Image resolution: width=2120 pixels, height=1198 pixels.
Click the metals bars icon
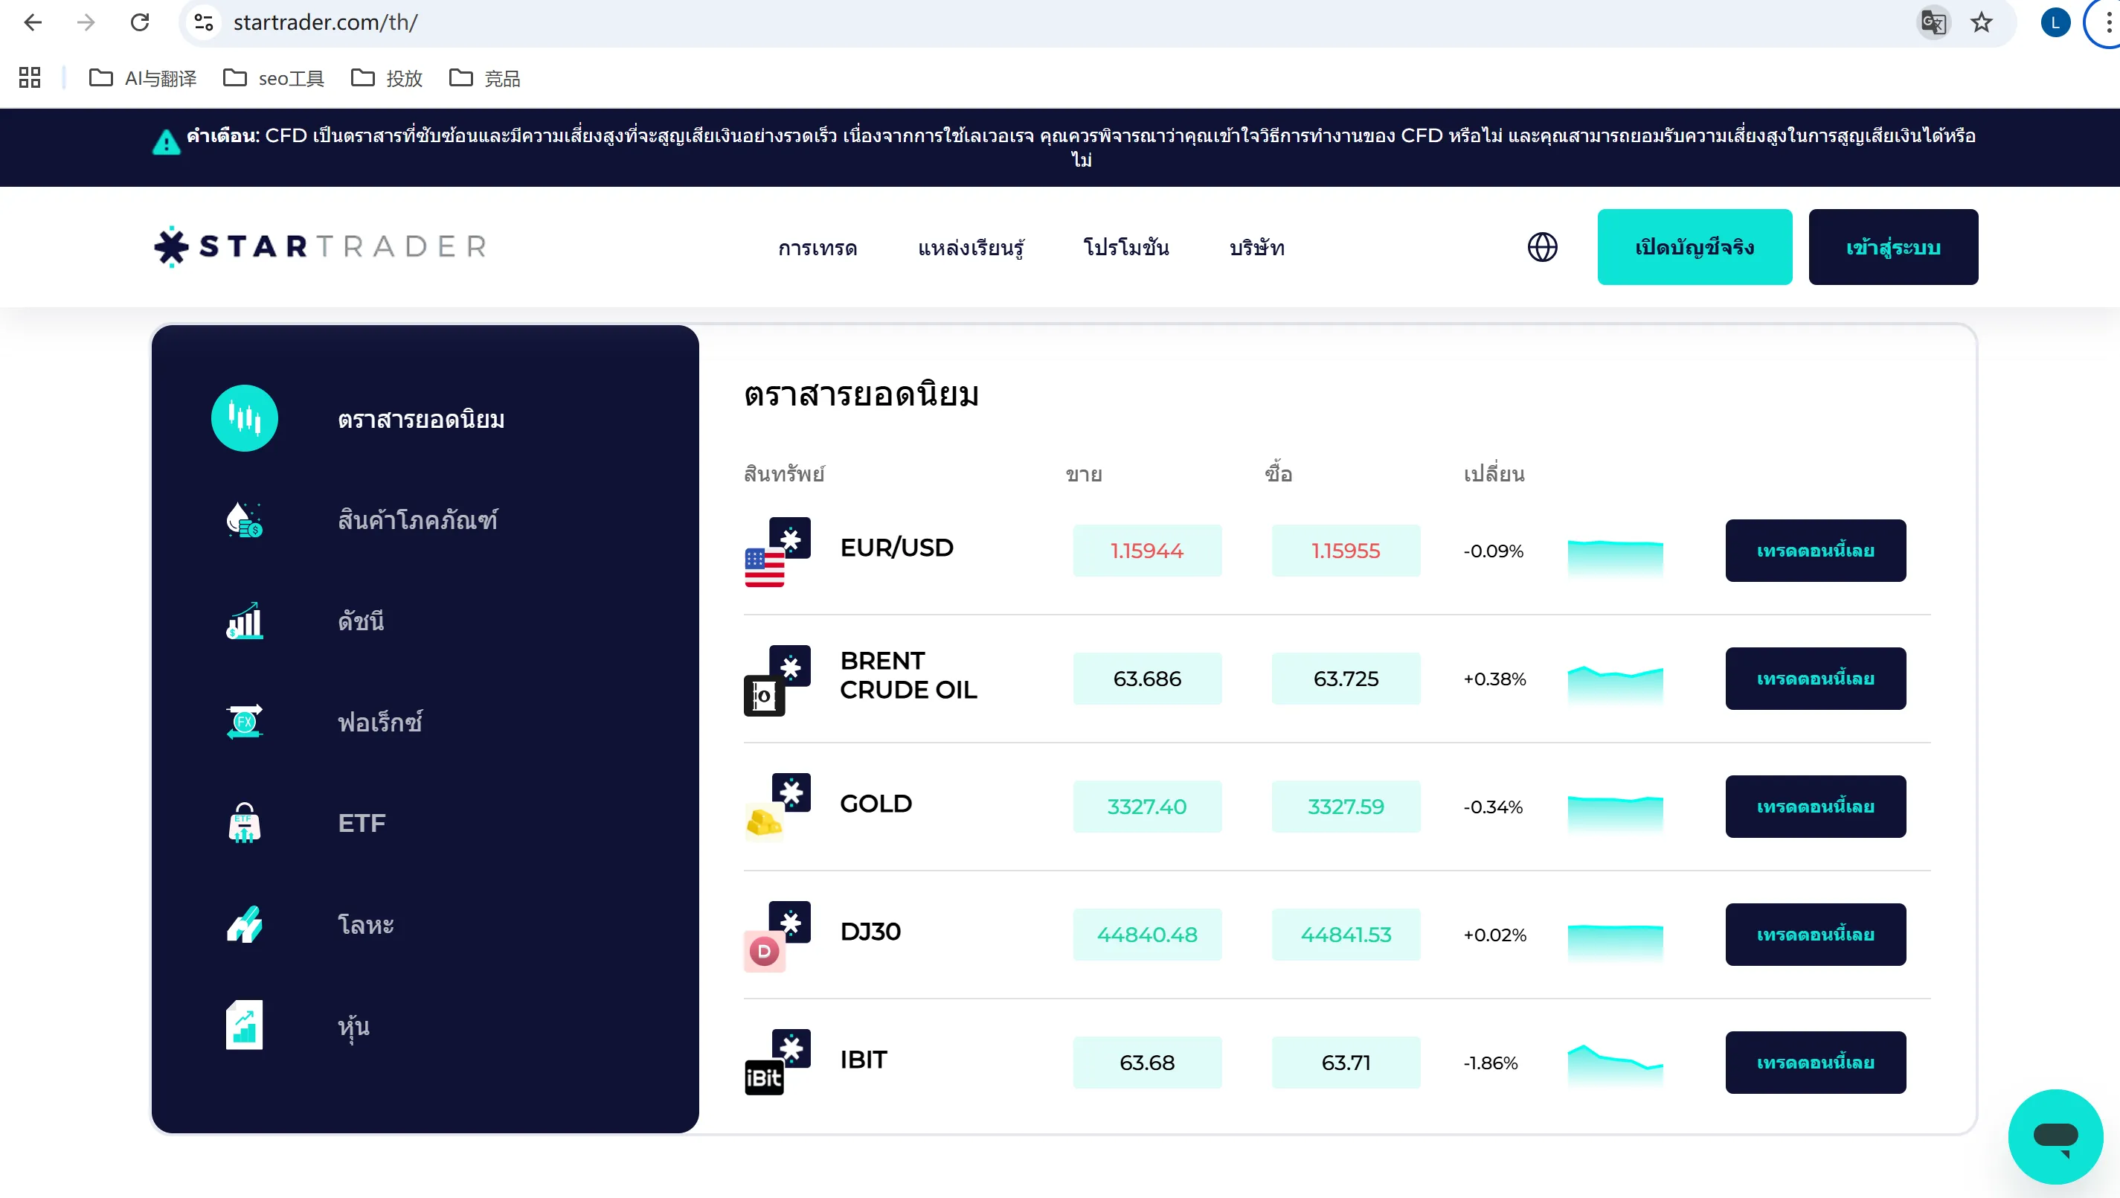pos(245,924)
